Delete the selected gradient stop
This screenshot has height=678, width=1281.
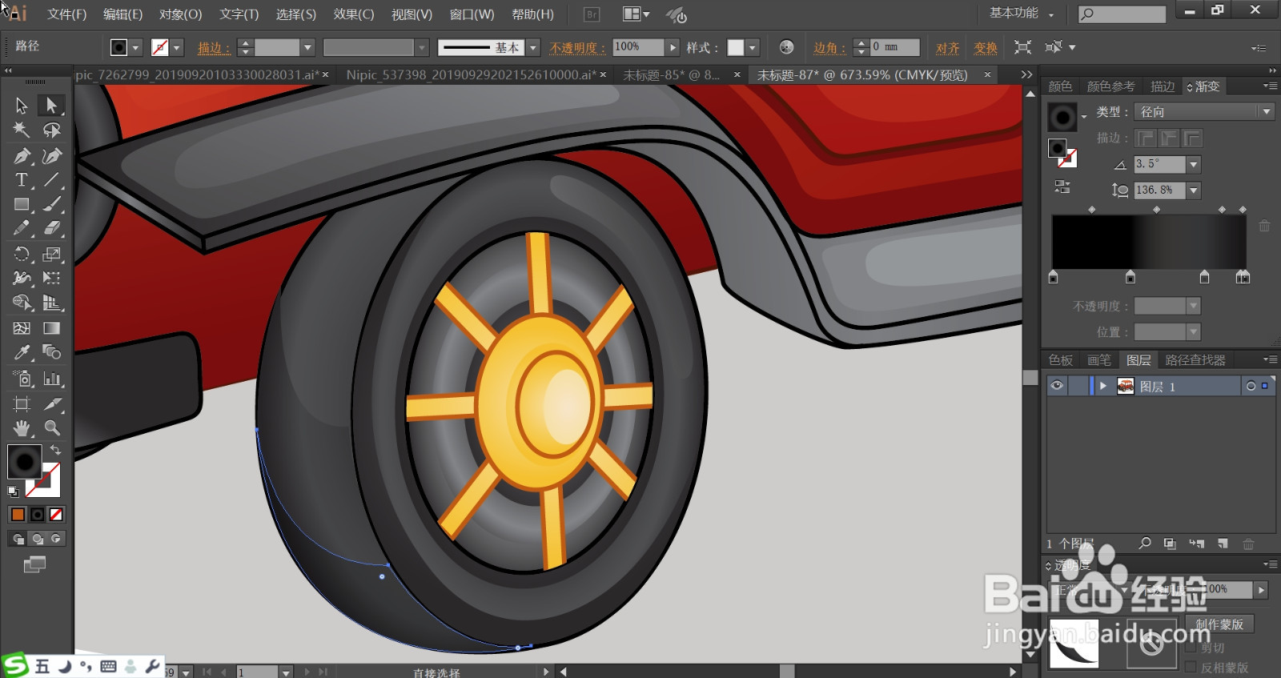tap(1264, 227)
